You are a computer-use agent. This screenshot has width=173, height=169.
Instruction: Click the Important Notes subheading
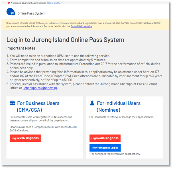pos(21,48)
